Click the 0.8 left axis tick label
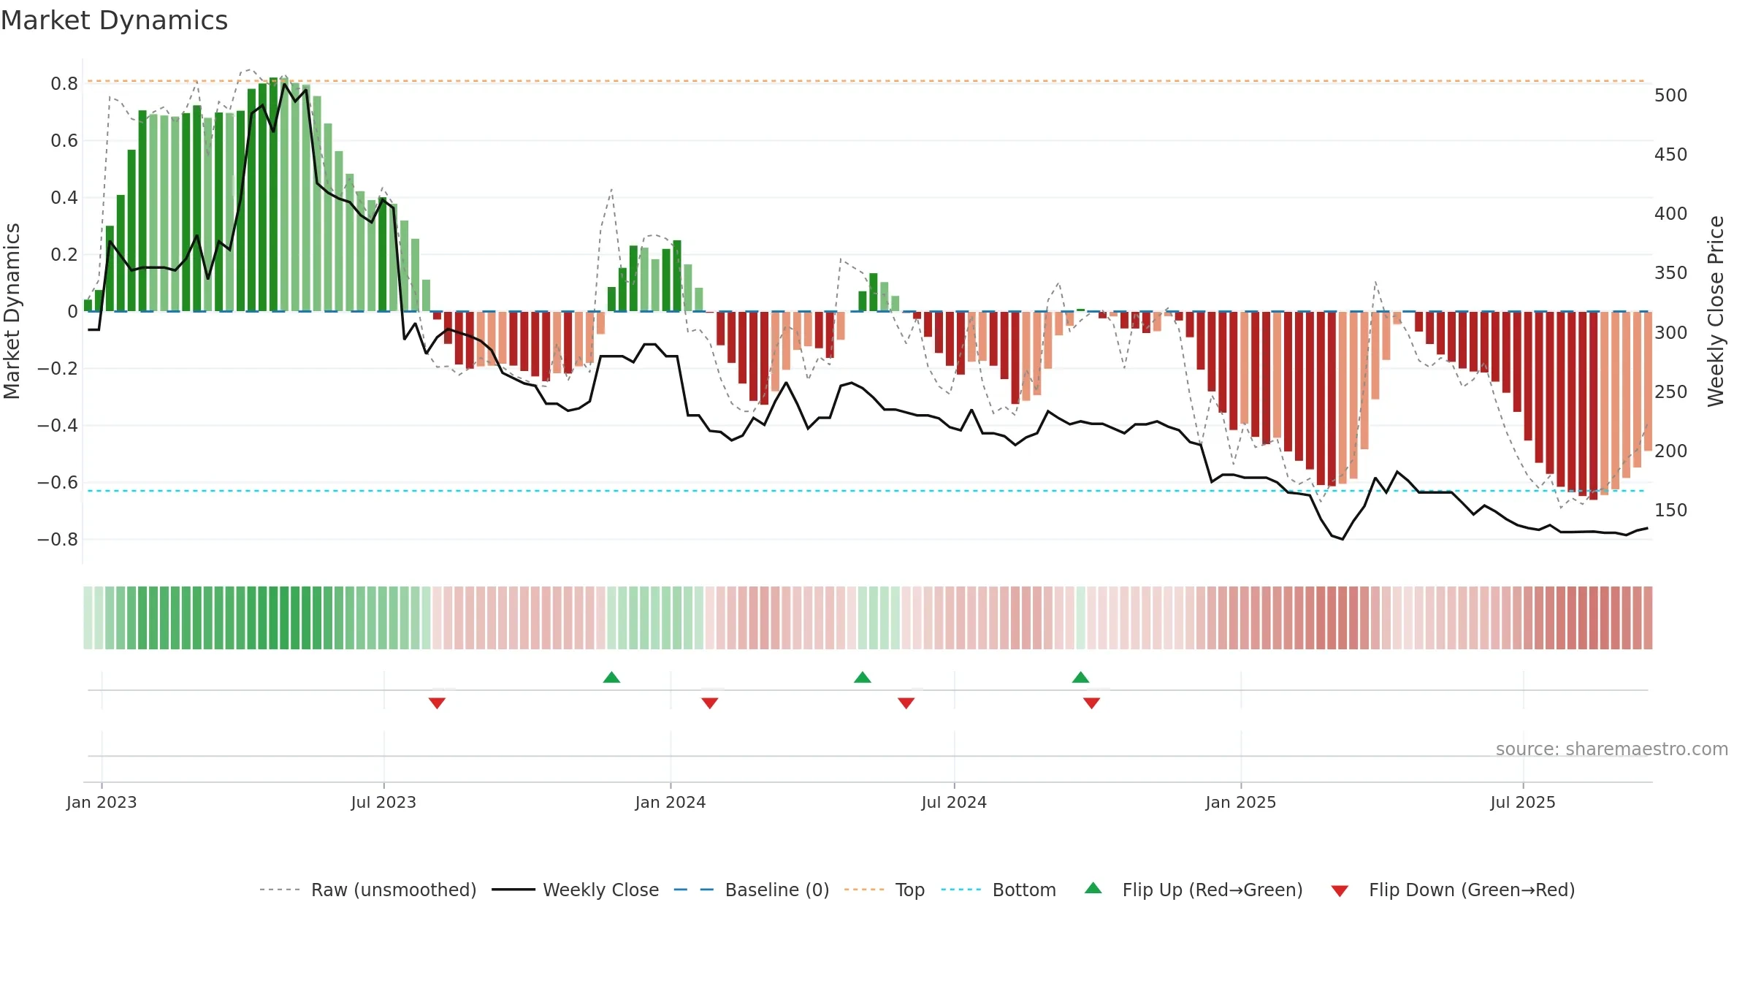The height and width of the screenshot is (986, 1753). (x=64, y=83)
